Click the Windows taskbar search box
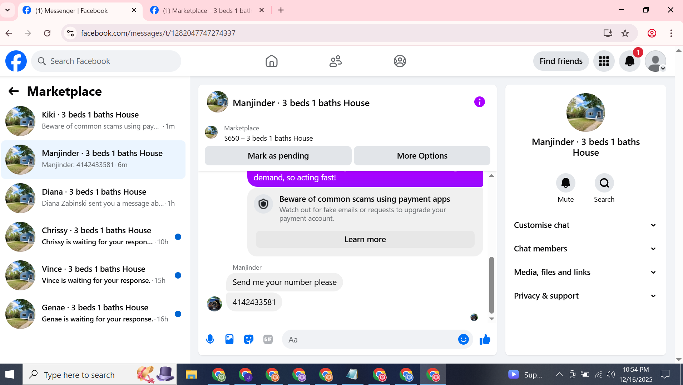This screenshot has width=683, height=385. [100, 374]
